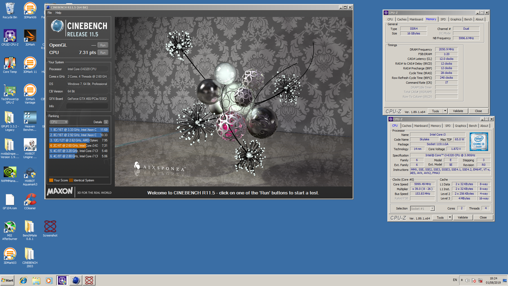Open the BenchMate 0.8.1 folder

(x=30, y=230)
